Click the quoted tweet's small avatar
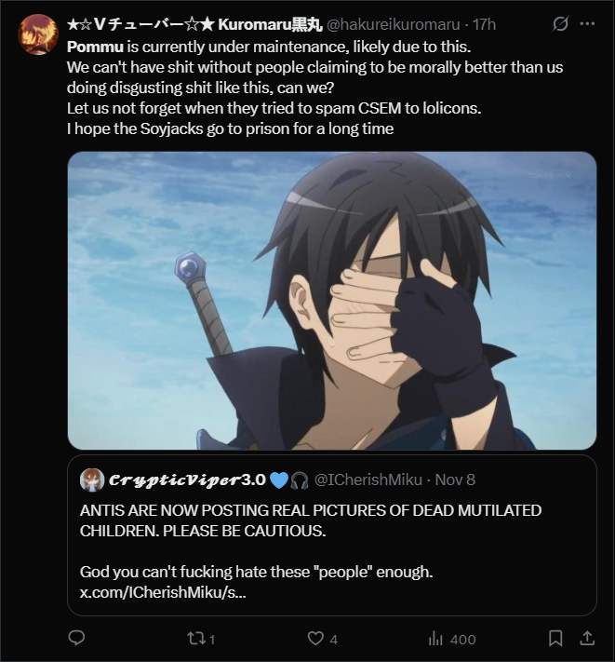The height and width of the screenshot is (662, 615). 91,480
